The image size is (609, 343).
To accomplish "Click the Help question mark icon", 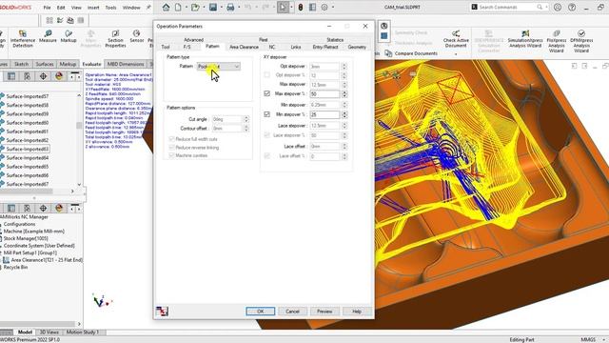I will [572, 7].
